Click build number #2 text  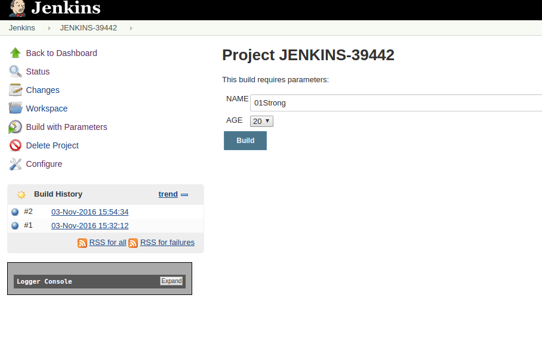coord(28,212)
